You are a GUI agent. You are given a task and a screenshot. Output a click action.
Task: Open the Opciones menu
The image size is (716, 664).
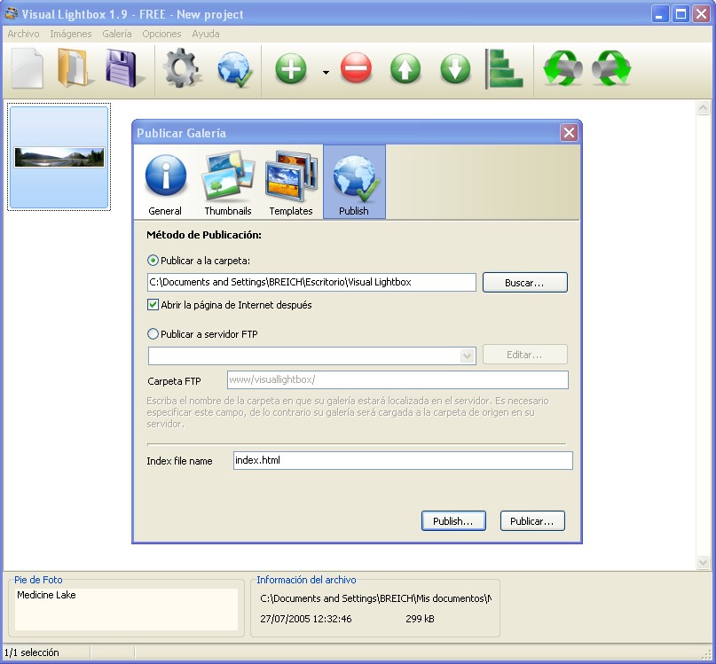coord(161,34)
